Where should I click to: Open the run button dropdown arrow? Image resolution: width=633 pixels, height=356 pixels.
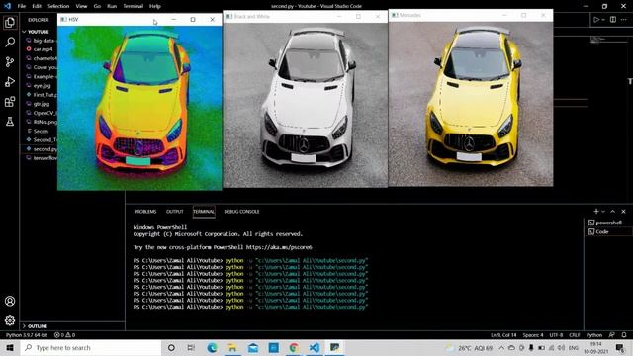pyautogui.click(x=603, y=20)
